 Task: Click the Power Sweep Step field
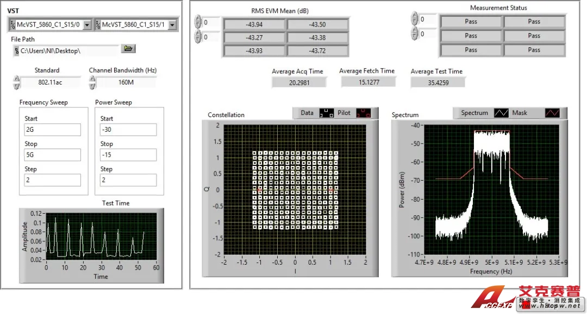pos(128,180)
